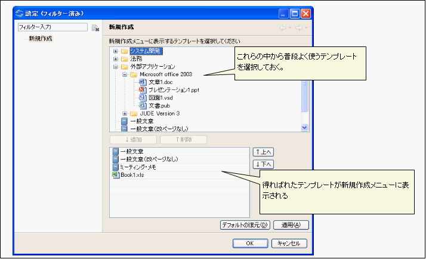This screenshot has width=426, height=259.
Task: Click the フィルター入力 filter field
Action: coord(53,27)
